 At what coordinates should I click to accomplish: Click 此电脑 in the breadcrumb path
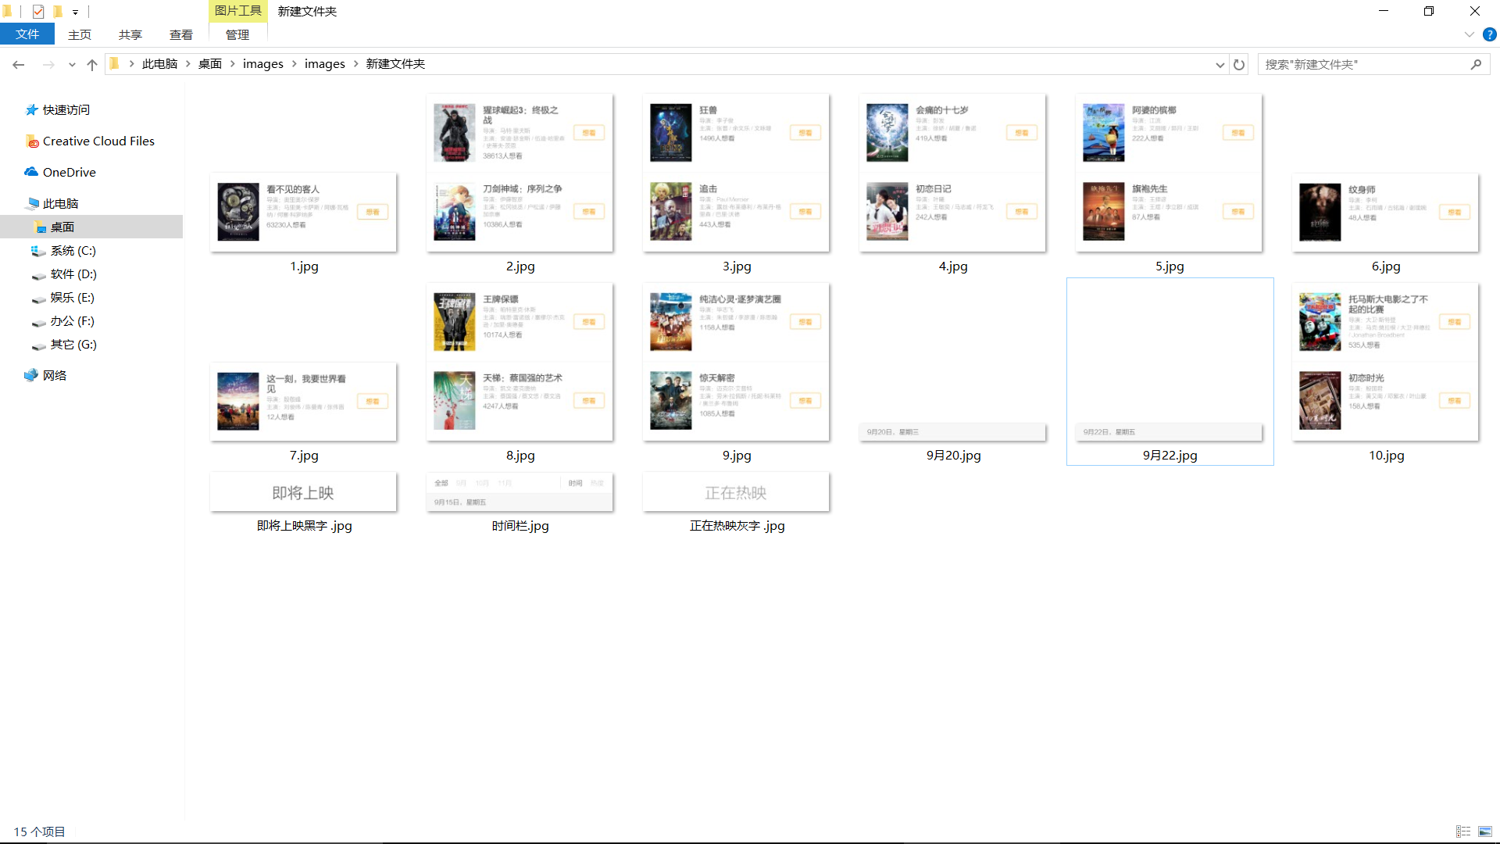[159, 64]
